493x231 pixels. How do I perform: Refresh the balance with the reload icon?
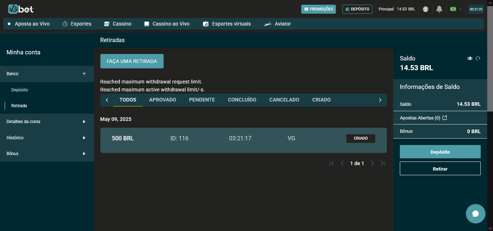point(478,58)
